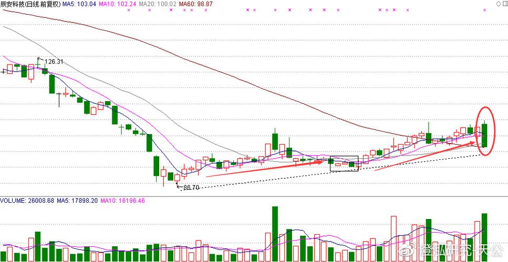Click the tallest green volume bar
The image size is (508, 262).
coord(275,234)
